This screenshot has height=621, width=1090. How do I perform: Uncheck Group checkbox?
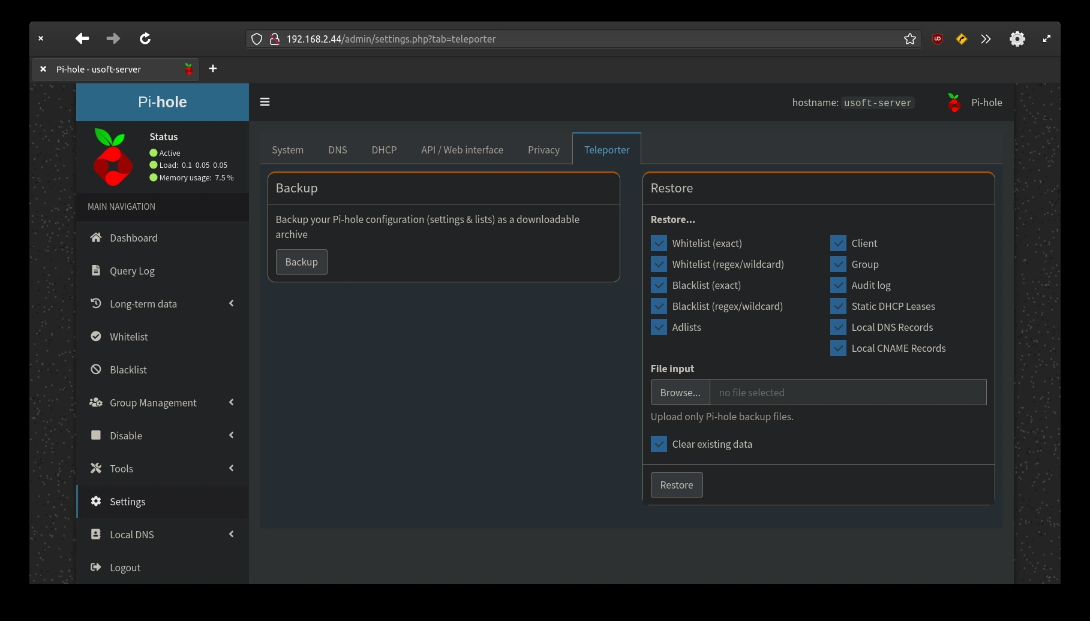(838, 264)
